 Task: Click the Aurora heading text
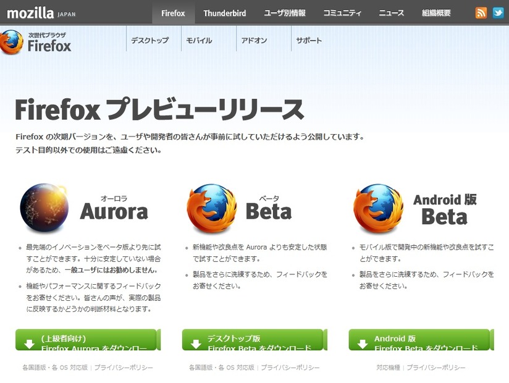(114, 211)
